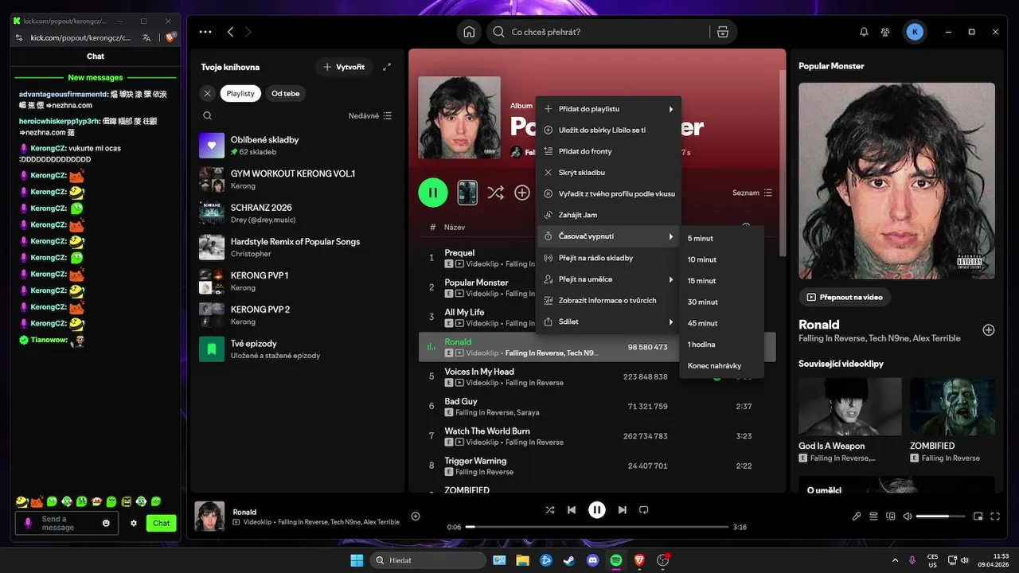Image resolution: width=1019 pixels, height=573 pixels.
Task: Open the Oblíbené skladby playlist
Action: pyautogui.click(x=297, y=146)
